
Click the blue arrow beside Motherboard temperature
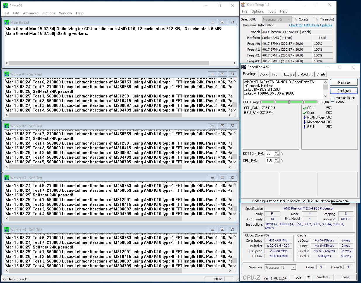pyautogui.click(x=305, y=122)
